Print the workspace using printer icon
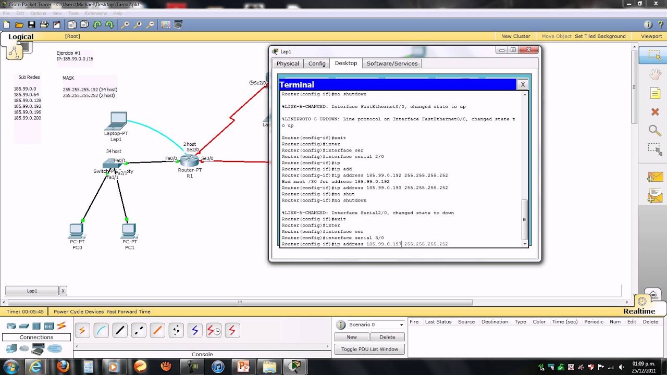667x375 pixels. (44, 24)
